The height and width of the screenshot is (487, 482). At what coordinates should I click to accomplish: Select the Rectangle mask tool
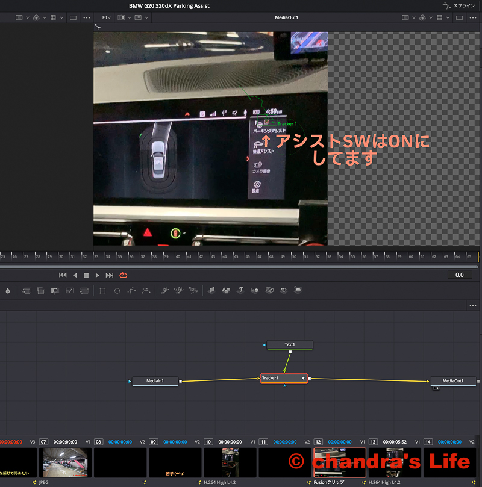click(102, 291)
